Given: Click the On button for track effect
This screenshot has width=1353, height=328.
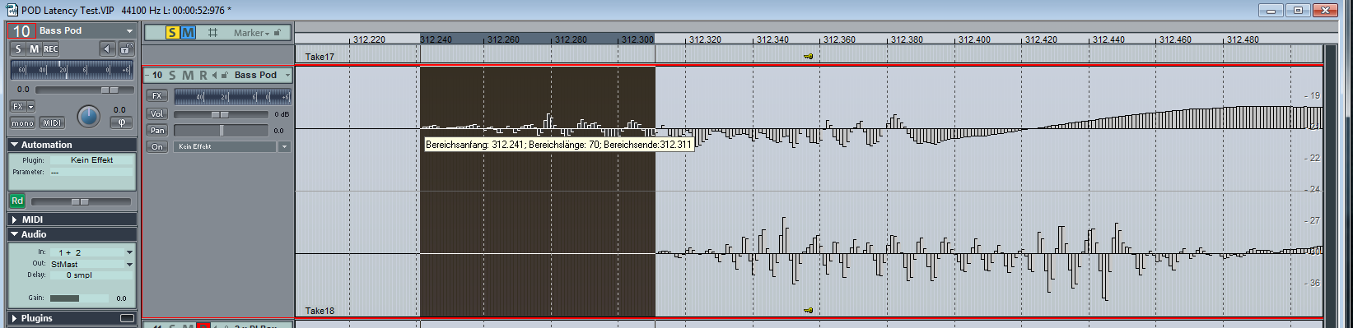Looking at the screenshot, I should [x=157, y=146].
